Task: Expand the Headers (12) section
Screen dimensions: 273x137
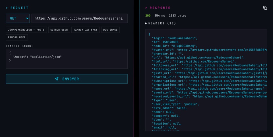Action: click(160, 23)
